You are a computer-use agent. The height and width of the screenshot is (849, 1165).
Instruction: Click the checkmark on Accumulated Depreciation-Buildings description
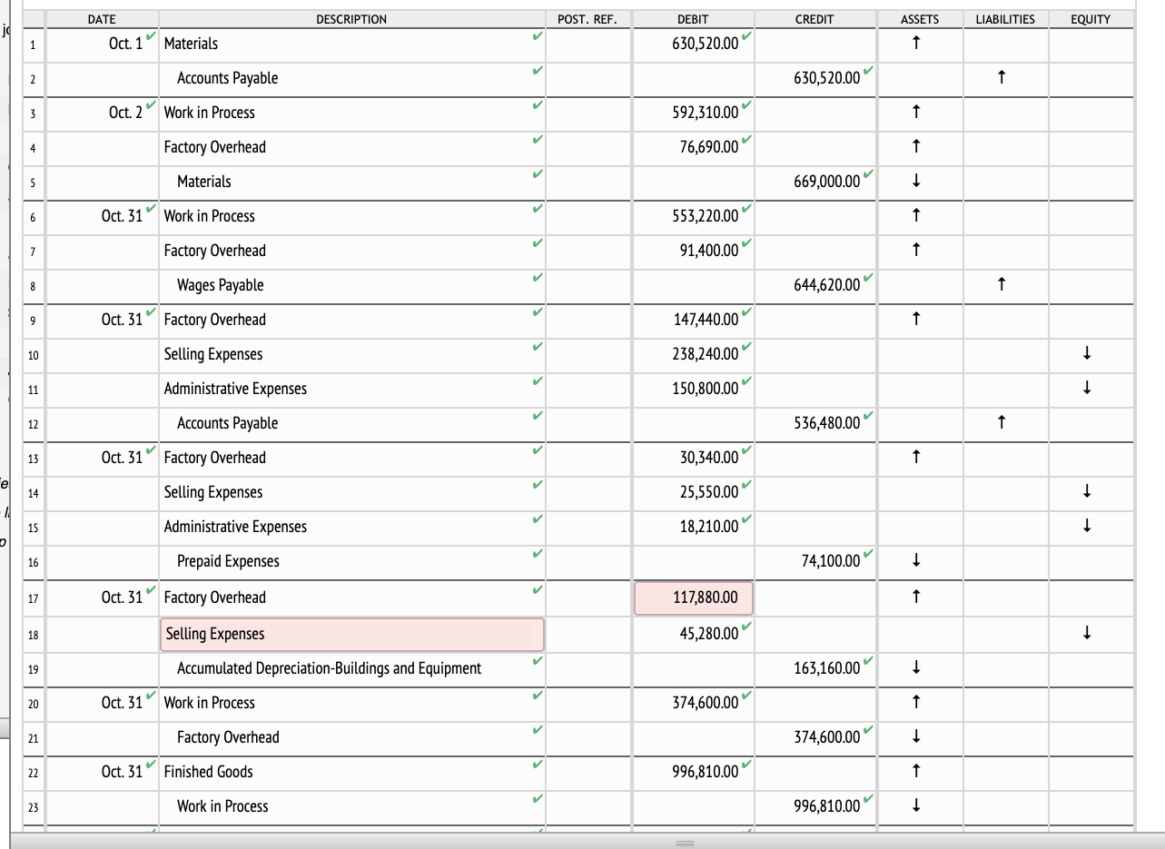[x=538, y=662]
